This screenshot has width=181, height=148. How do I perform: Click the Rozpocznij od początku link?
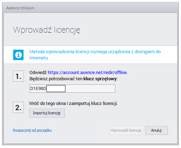tap(32, 130)
